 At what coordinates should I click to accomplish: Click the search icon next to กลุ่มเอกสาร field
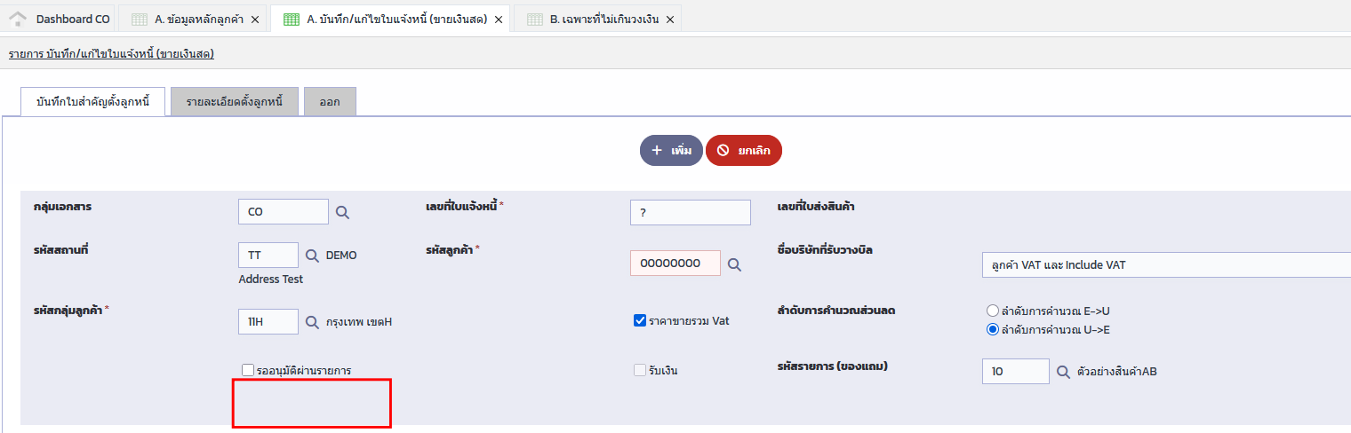(342, 213)
